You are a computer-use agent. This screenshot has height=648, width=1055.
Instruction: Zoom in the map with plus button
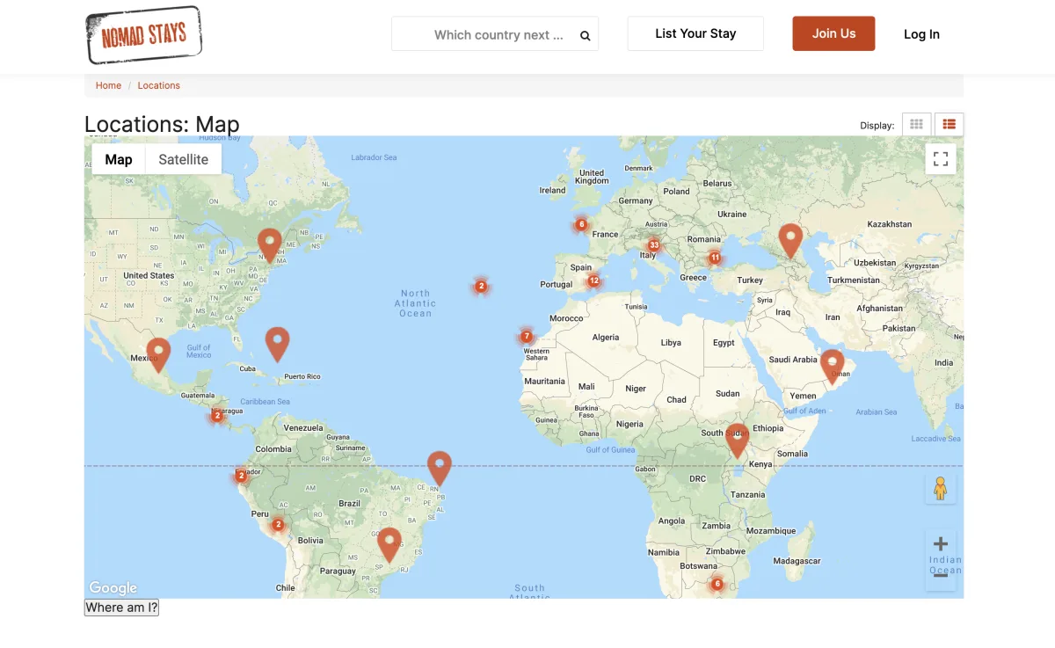pyautogui.click(x=941, y=544)
